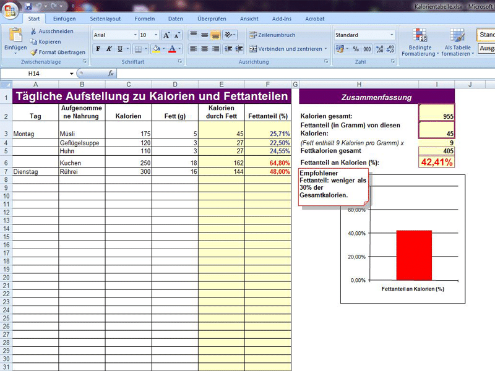Viewport: 495px width, 371px height.
Task: Click the percent format icon
Action: (x=356, y=49)
